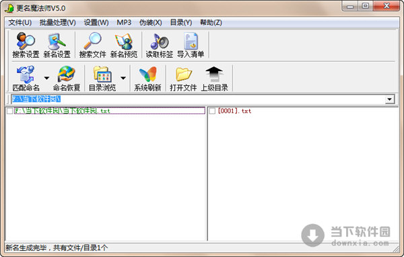Click the F:\当下软件园\ path input field
This screenshot has width=404, height=257.
[199, 99]
